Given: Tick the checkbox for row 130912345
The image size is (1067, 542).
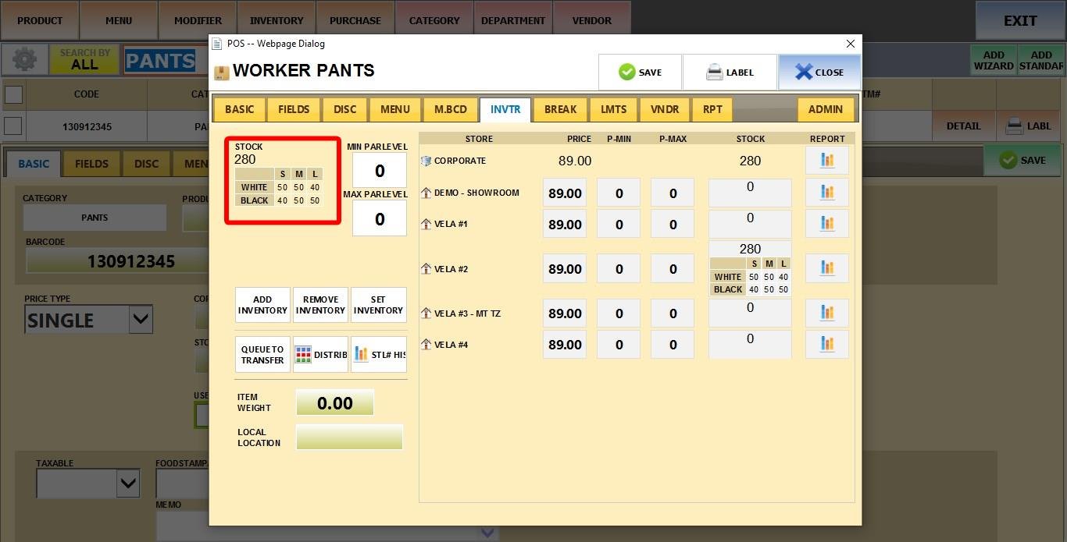Looking at the screenshot, I should click(13, 126).
